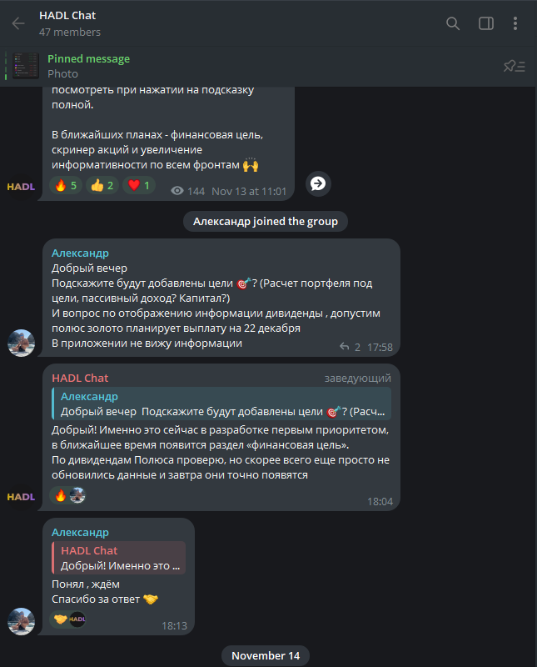Toggle the right sidebar panel icon
Viewport: 537px width, 667px height.
pyautogui.click(x=486, y=23)
